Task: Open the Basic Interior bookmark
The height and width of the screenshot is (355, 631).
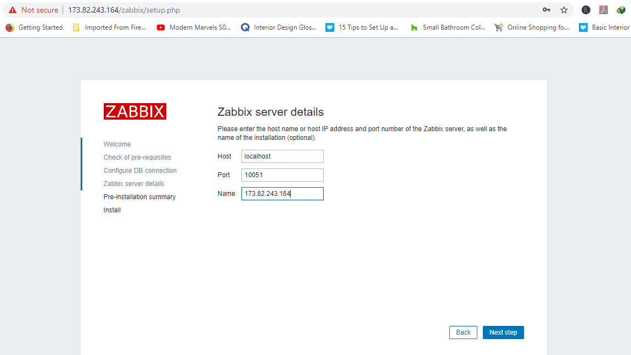Action: [x=605, y=27]
